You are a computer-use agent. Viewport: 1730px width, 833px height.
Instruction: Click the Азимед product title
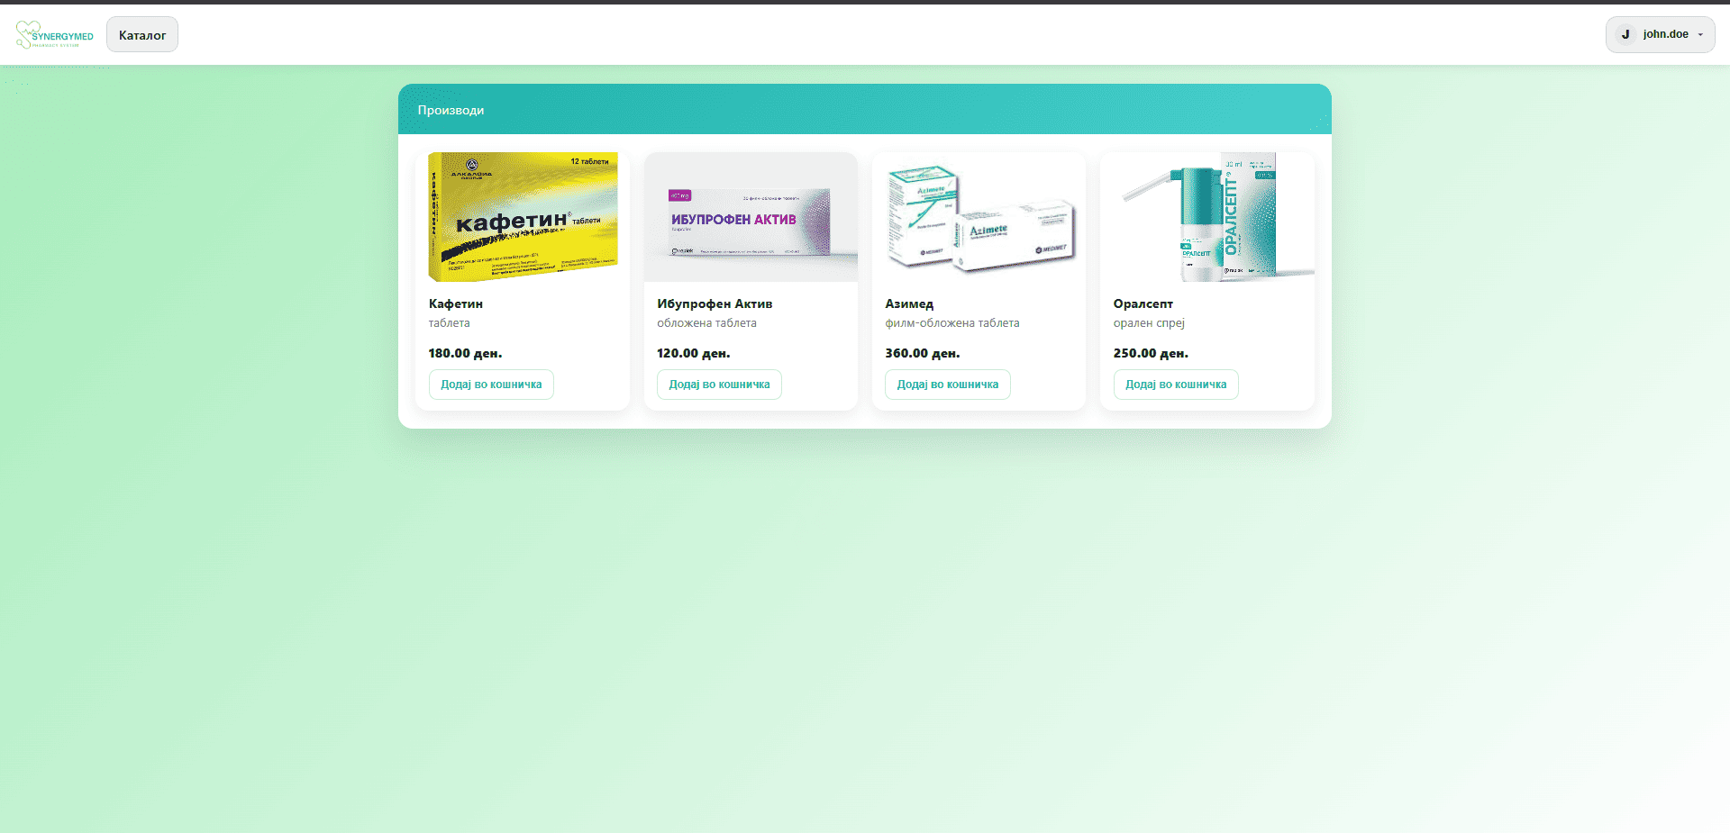909,304
